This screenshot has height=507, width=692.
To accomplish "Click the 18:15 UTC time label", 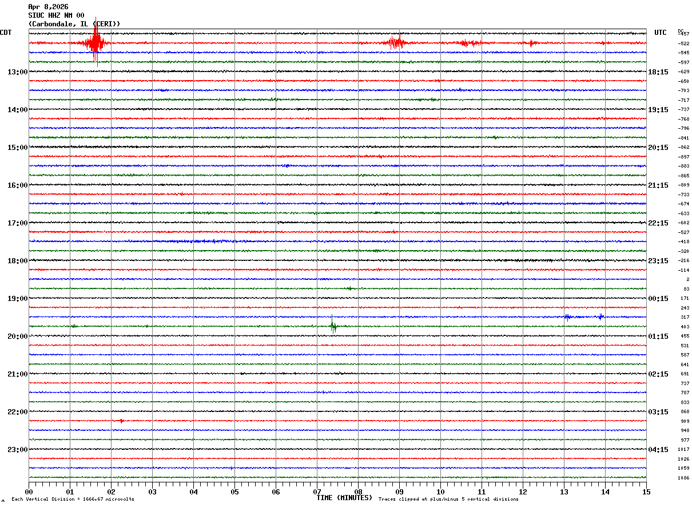I will (658, 72).
